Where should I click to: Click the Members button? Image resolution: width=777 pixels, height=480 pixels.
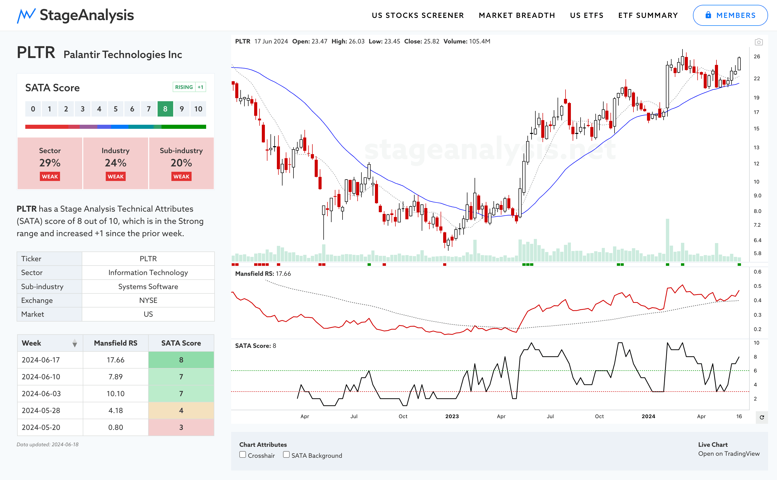tap(730, 15)
